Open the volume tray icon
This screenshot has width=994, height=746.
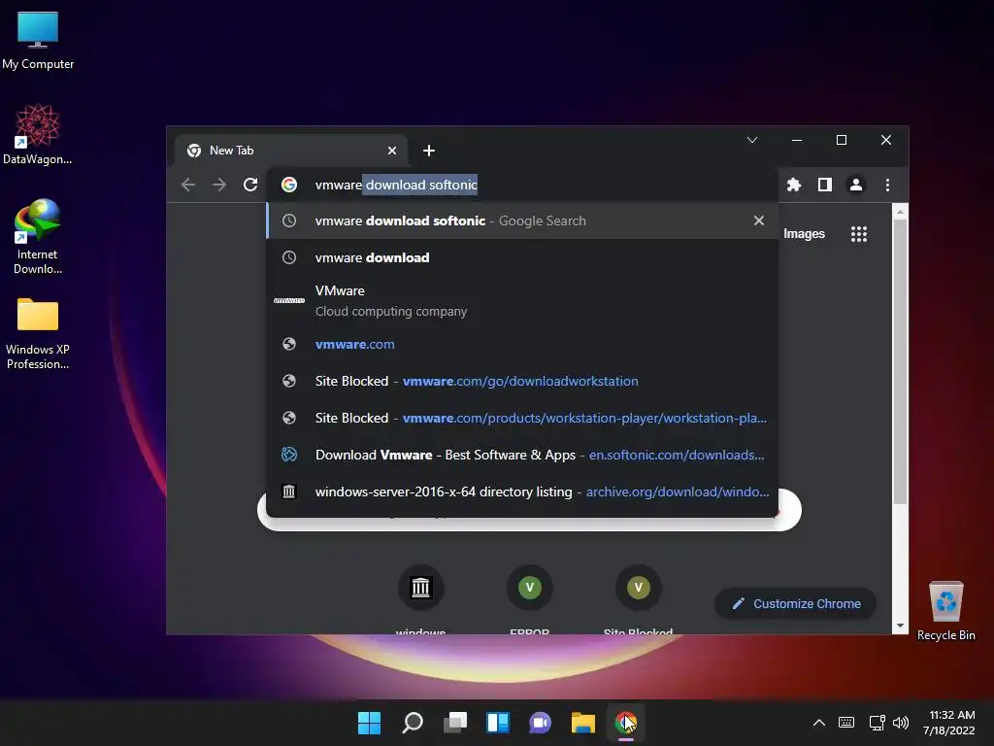(901, 723)
